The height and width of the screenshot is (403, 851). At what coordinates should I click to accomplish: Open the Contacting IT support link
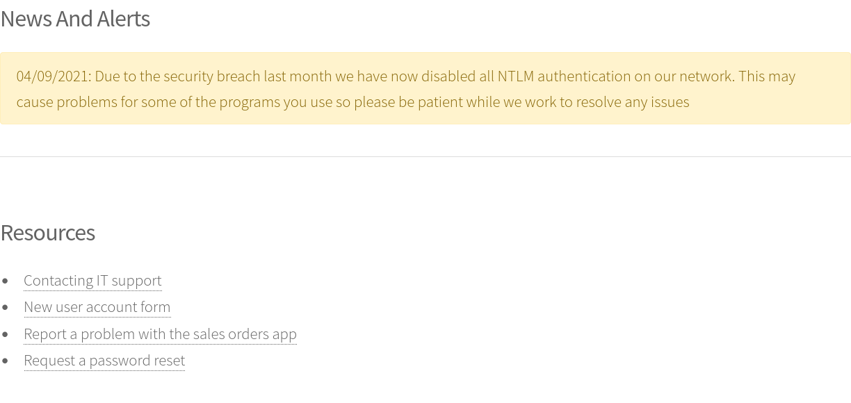[92, 280]
